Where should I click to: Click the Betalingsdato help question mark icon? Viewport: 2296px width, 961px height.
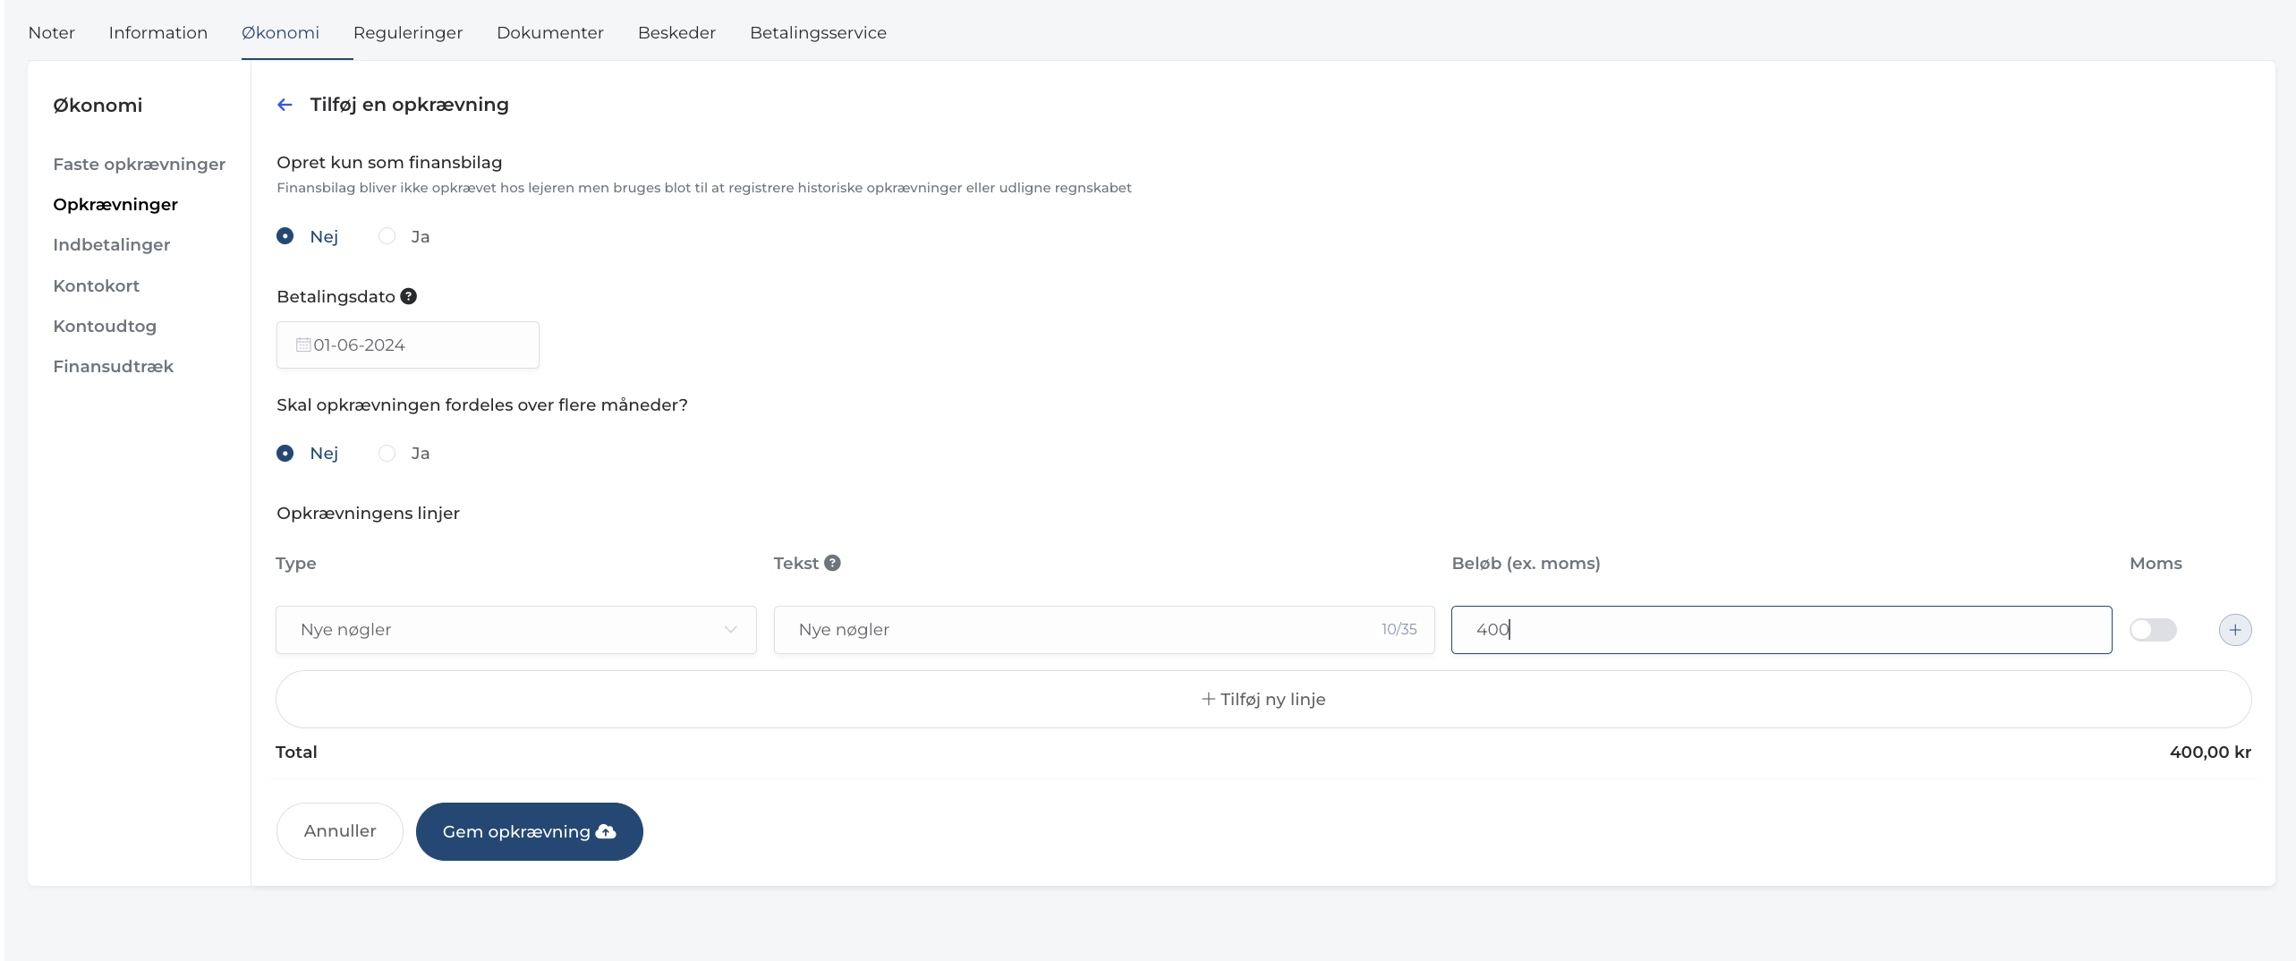pos(408,296)
